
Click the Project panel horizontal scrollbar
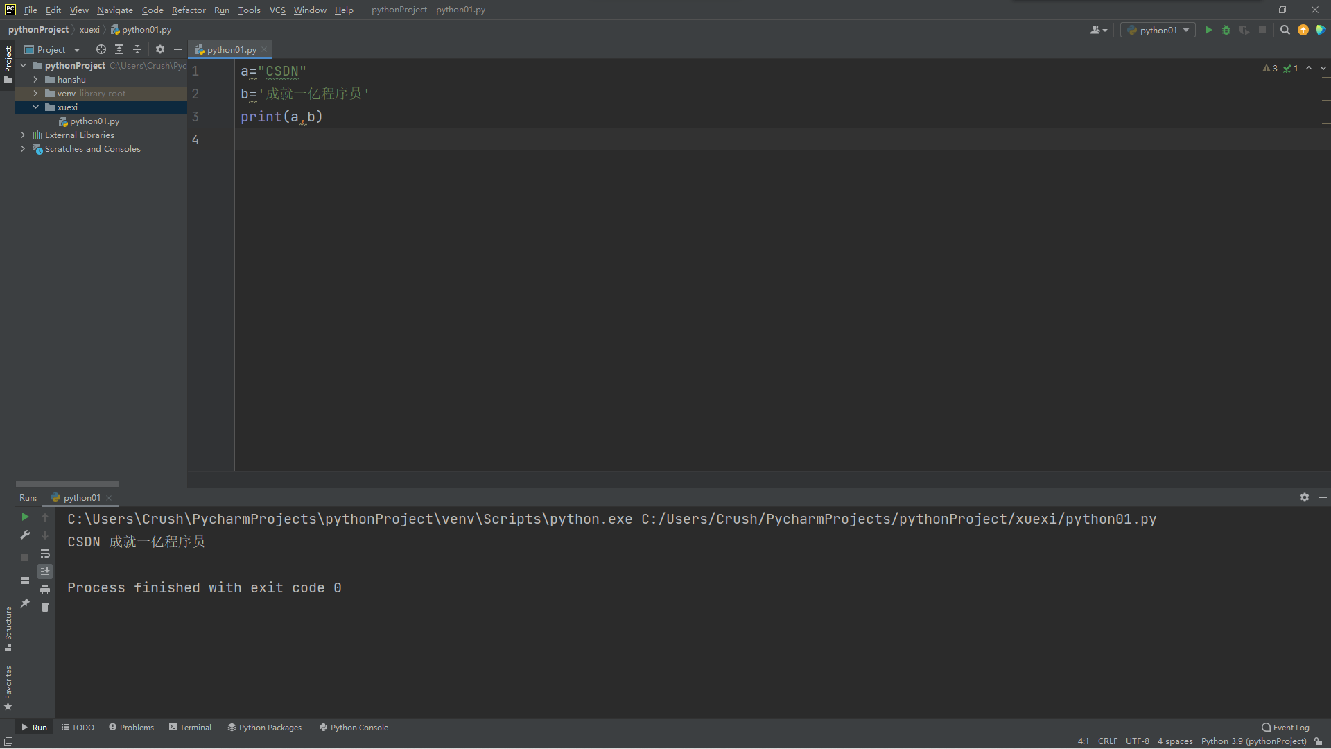click(67, 483)
